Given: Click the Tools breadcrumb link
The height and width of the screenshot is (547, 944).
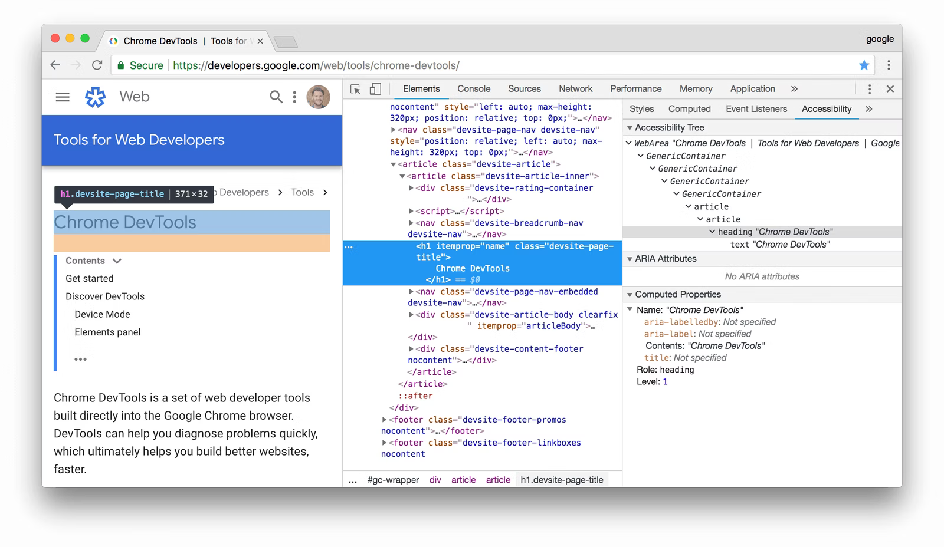Looking at the screenshot, I should [x=302, y=192].
